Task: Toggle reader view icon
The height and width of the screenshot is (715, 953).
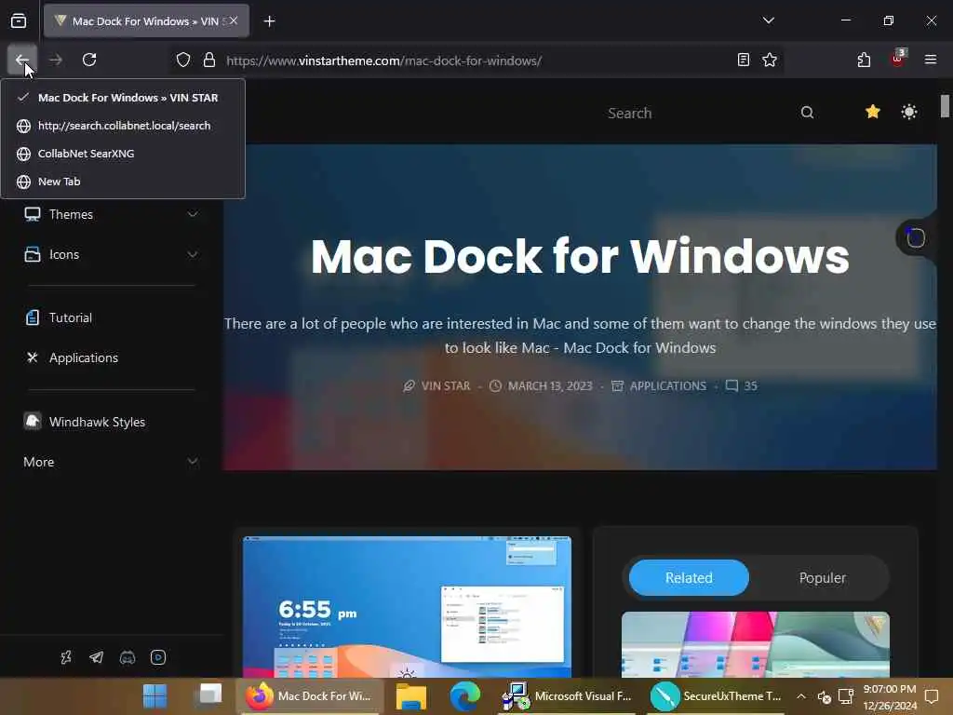Action: (744, 60)
